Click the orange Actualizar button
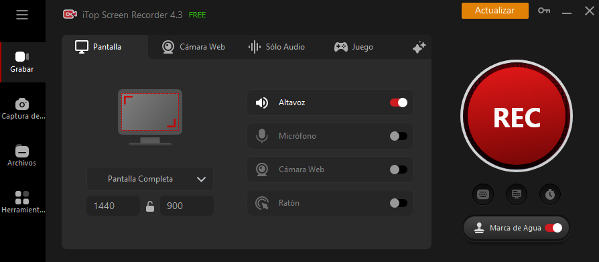 (x=494, y=11)
